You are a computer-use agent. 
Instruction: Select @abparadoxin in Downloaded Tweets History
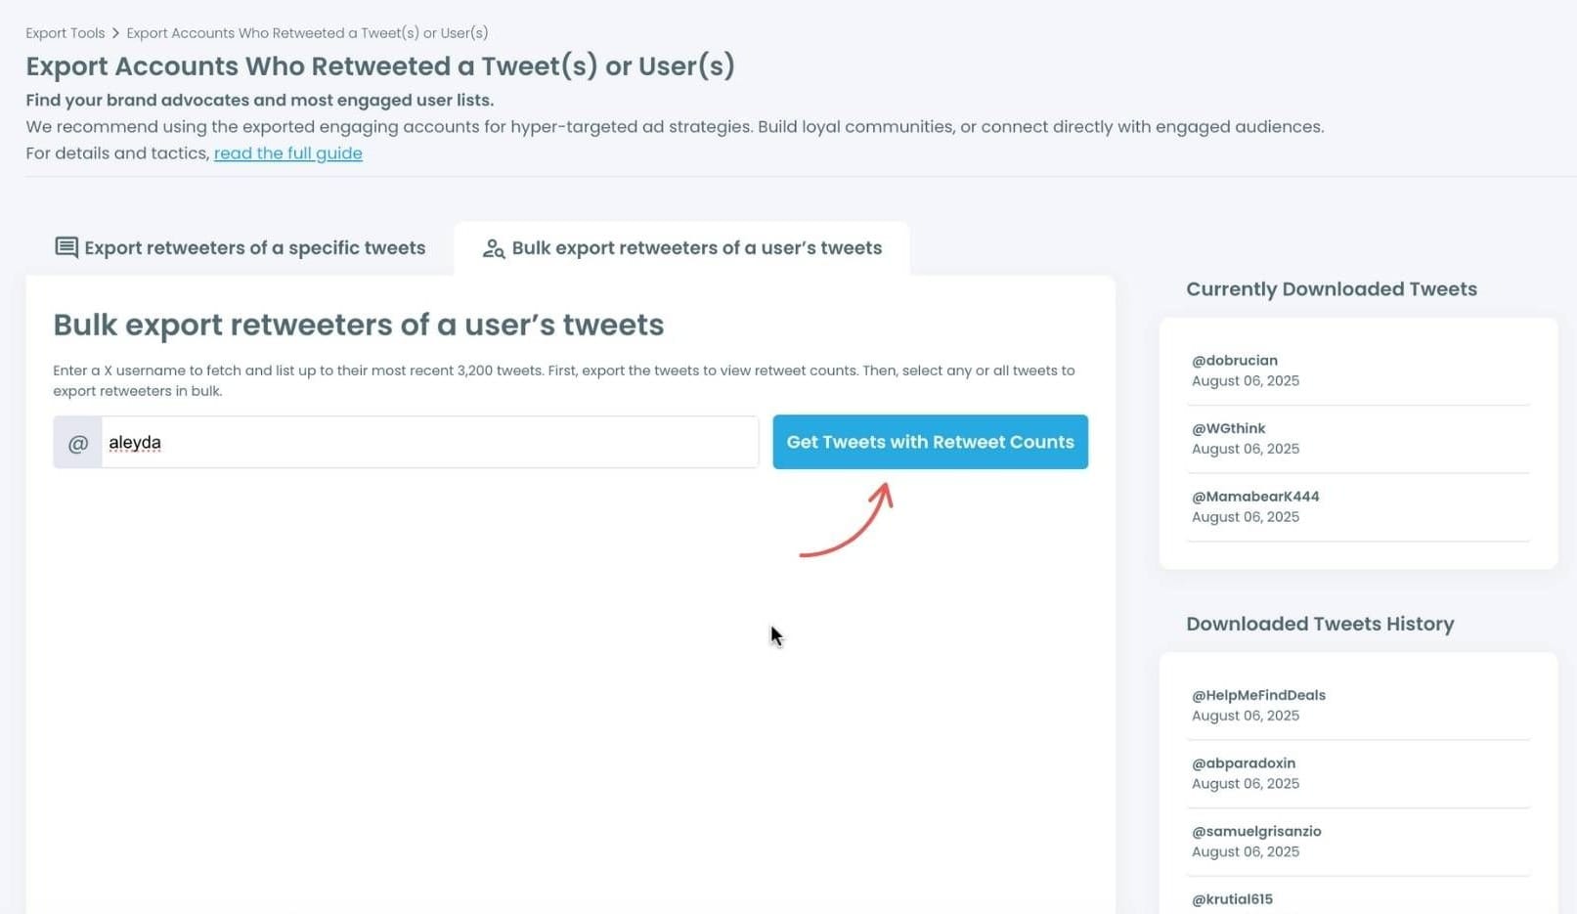(x=1244, y=762)
